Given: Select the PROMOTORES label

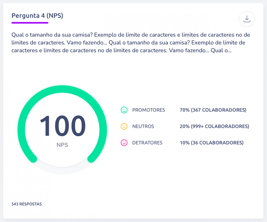Looking at the screenshot, I should [149, 110].
